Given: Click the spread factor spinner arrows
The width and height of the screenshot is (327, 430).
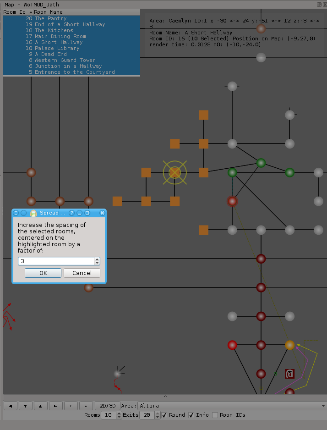Looking at the screenshot, I should pos(97,261).
